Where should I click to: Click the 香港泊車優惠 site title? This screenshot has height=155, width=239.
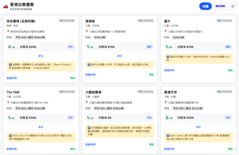(22, 4)
